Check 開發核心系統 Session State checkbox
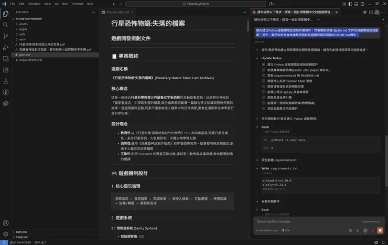Viewport: 388px width, 245px height. tap(264, 81)
